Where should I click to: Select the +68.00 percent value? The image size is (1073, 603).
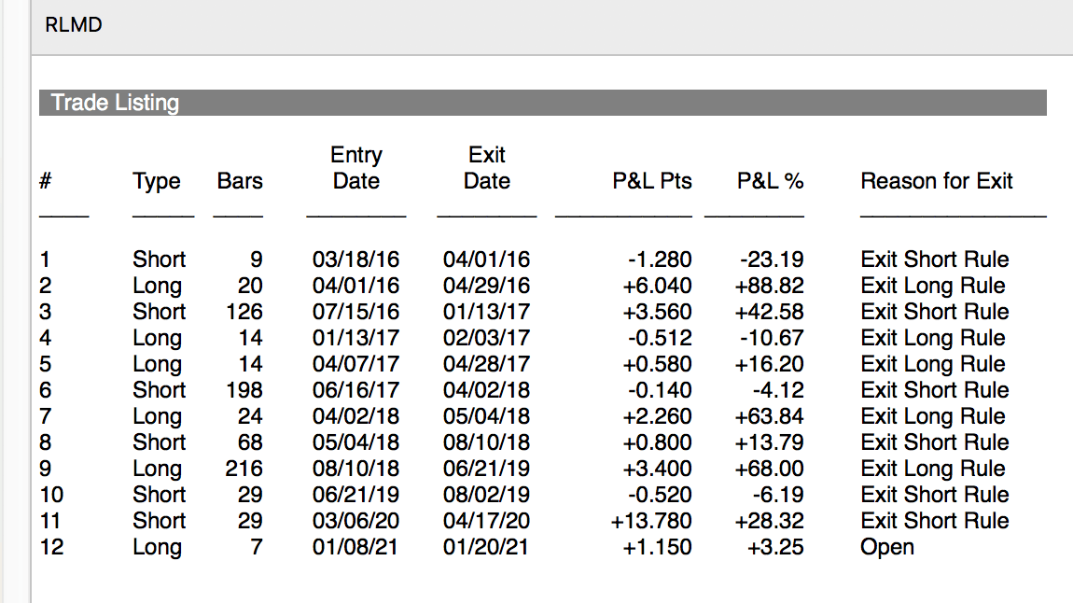tap(769, 469)
